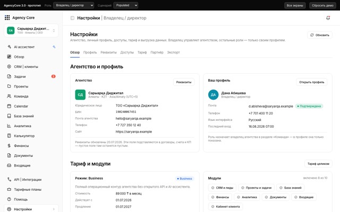This screenshot has height=212, width=340.
Task: Click the ДА profile avatar
Action: [213, 95]
